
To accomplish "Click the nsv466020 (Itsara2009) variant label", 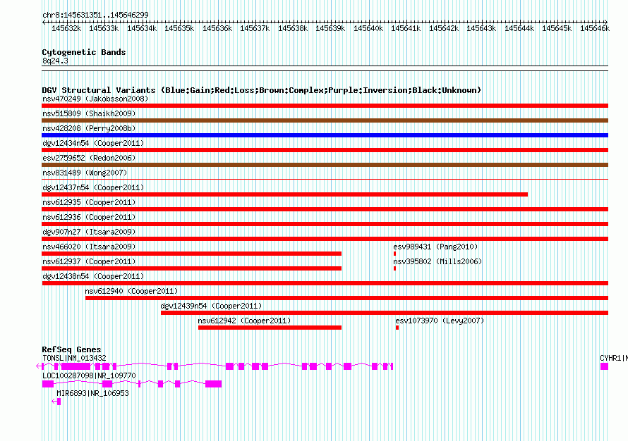I will [x=89, y=247].
